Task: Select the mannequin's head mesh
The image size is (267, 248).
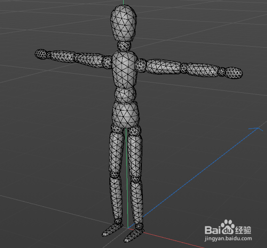Action: 124,23
